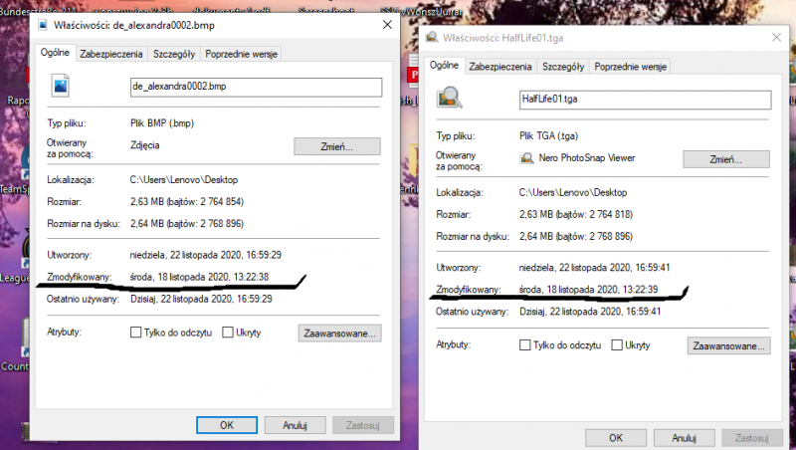The width and height of the screenshot is (796, 450).
Task: Click the BMP file icon in left dialog
Action: click(59, 88)
